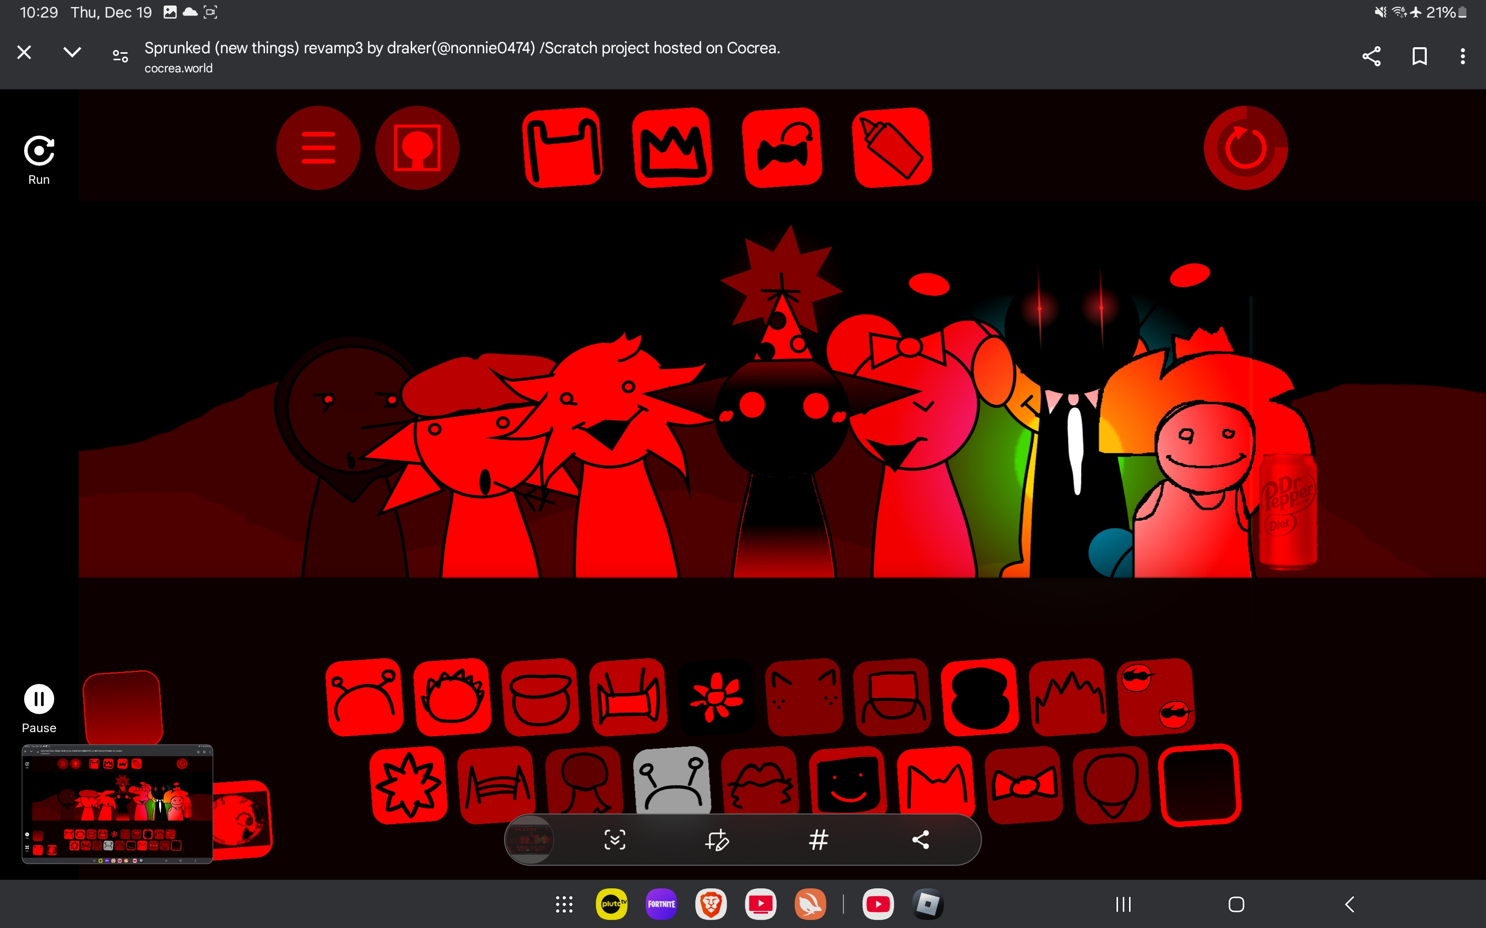Screen dimensions: 1486x928
Task: Click the Dr Pepper can character
Action: (1288, 512)
